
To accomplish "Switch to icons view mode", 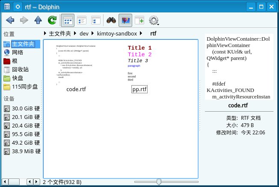I will tap(68, 20).
